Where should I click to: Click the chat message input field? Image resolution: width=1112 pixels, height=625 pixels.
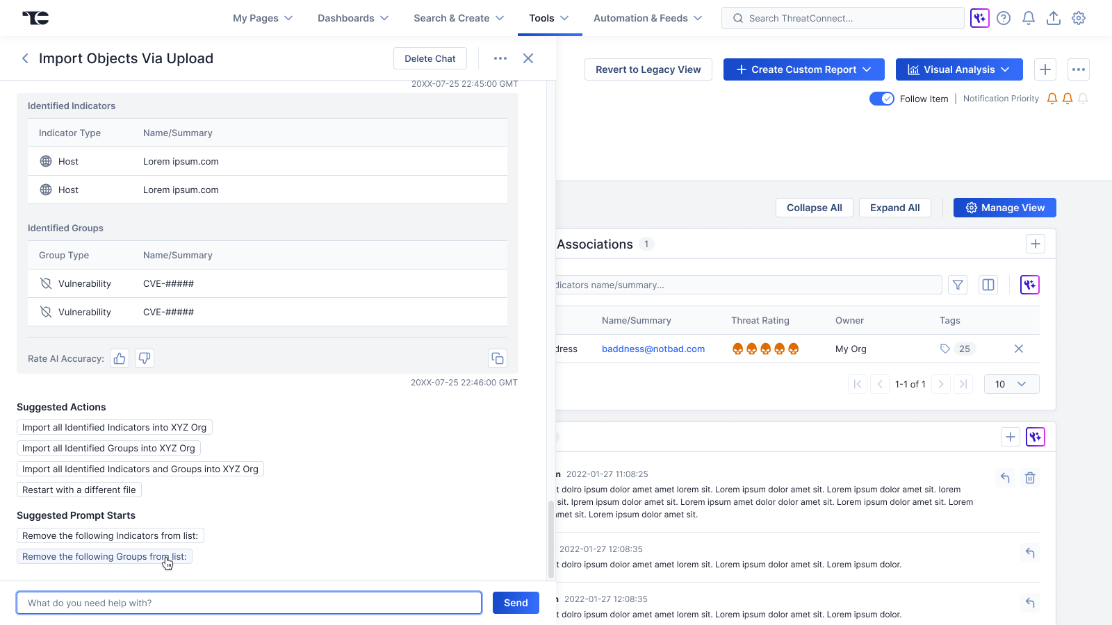tap(249, 603)
